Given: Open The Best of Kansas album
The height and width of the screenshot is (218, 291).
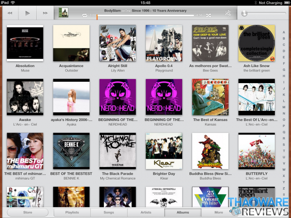Looking at the screenshot, I should [210, 97].
